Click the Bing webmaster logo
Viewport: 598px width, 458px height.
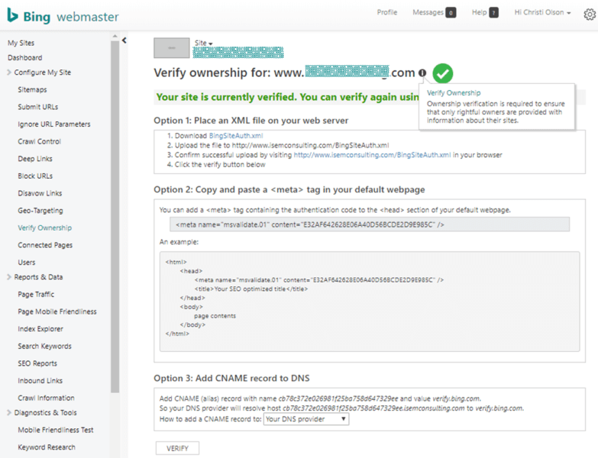pyautogui.click(x=63, y=16)
